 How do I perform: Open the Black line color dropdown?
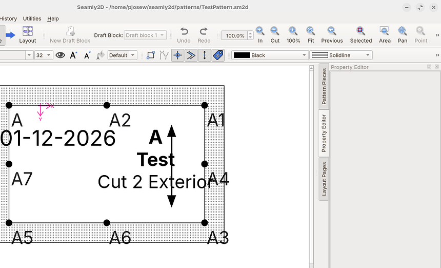[x=270, y=55]
